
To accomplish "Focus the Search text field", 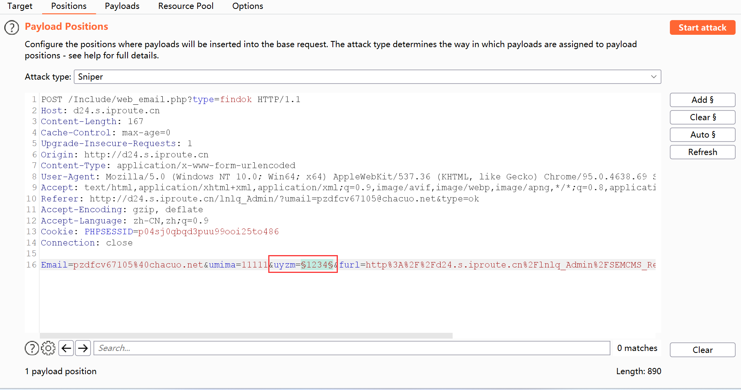I will [352, 348].
